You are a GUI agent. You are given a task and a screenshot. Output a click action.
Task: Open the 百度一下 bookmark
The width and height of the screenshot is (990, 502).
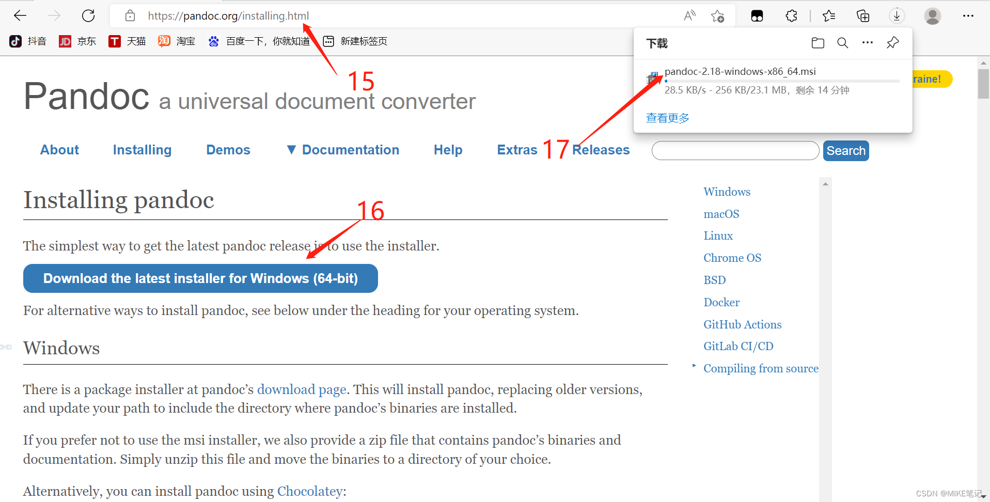point(259,41)
